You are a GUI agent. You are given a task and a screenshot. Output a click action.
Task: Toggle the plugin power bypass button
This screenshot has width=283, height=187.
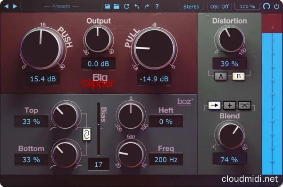pos(276,7)
